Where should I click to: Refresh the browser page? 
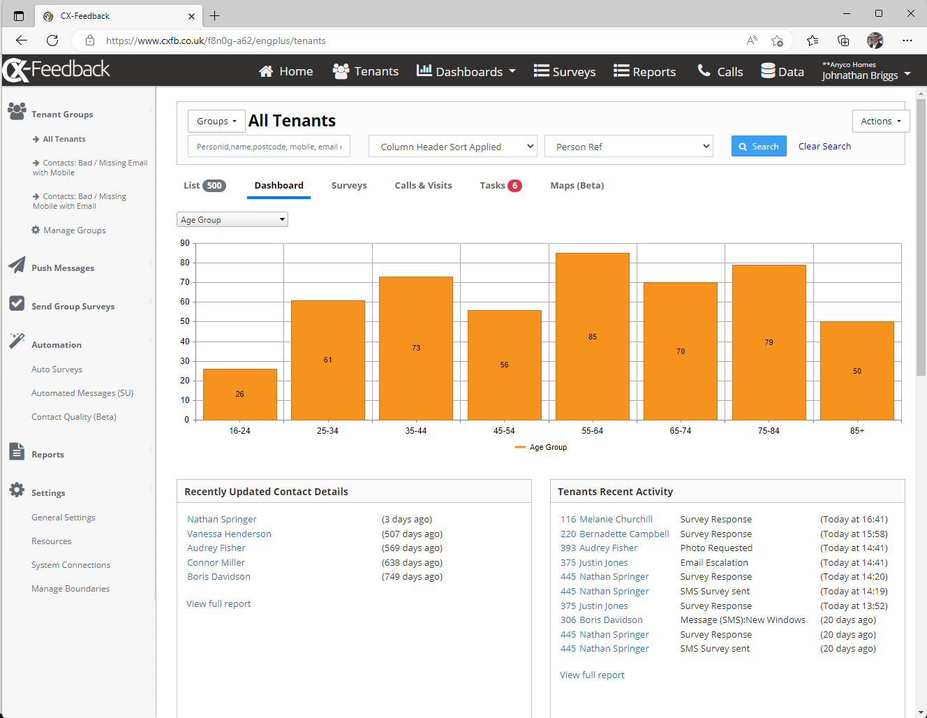click(52, 41)
